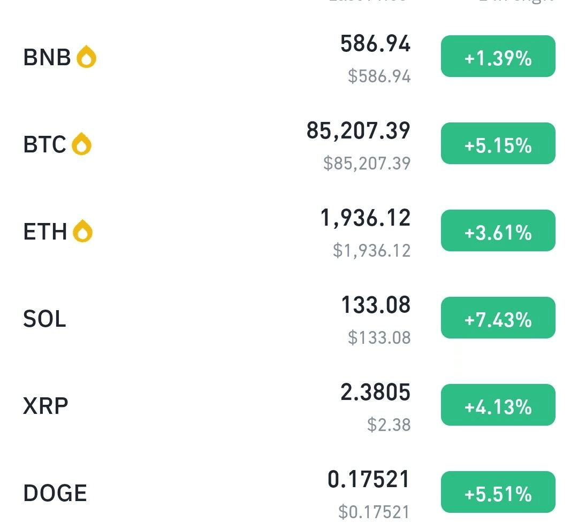The height and width of the screenshot is (531, 578).
Task: Tap the flame icon beside BNB
Action: pos(86,57)
